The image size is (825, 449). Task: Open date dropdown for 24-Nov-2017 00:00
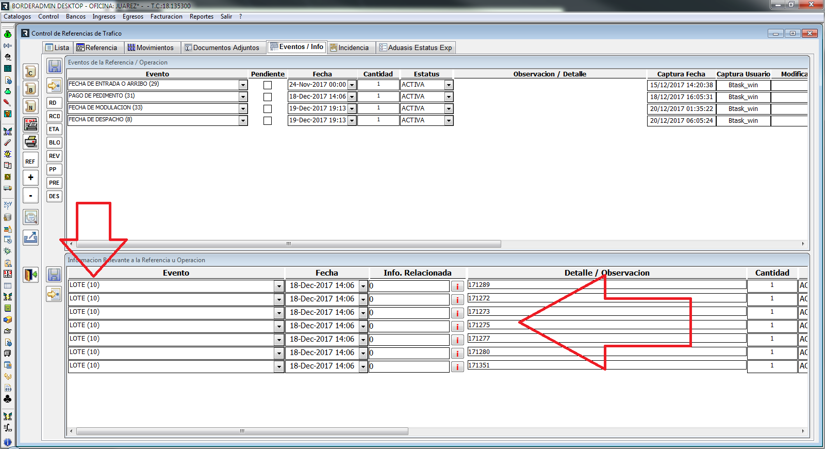[352, 85]
